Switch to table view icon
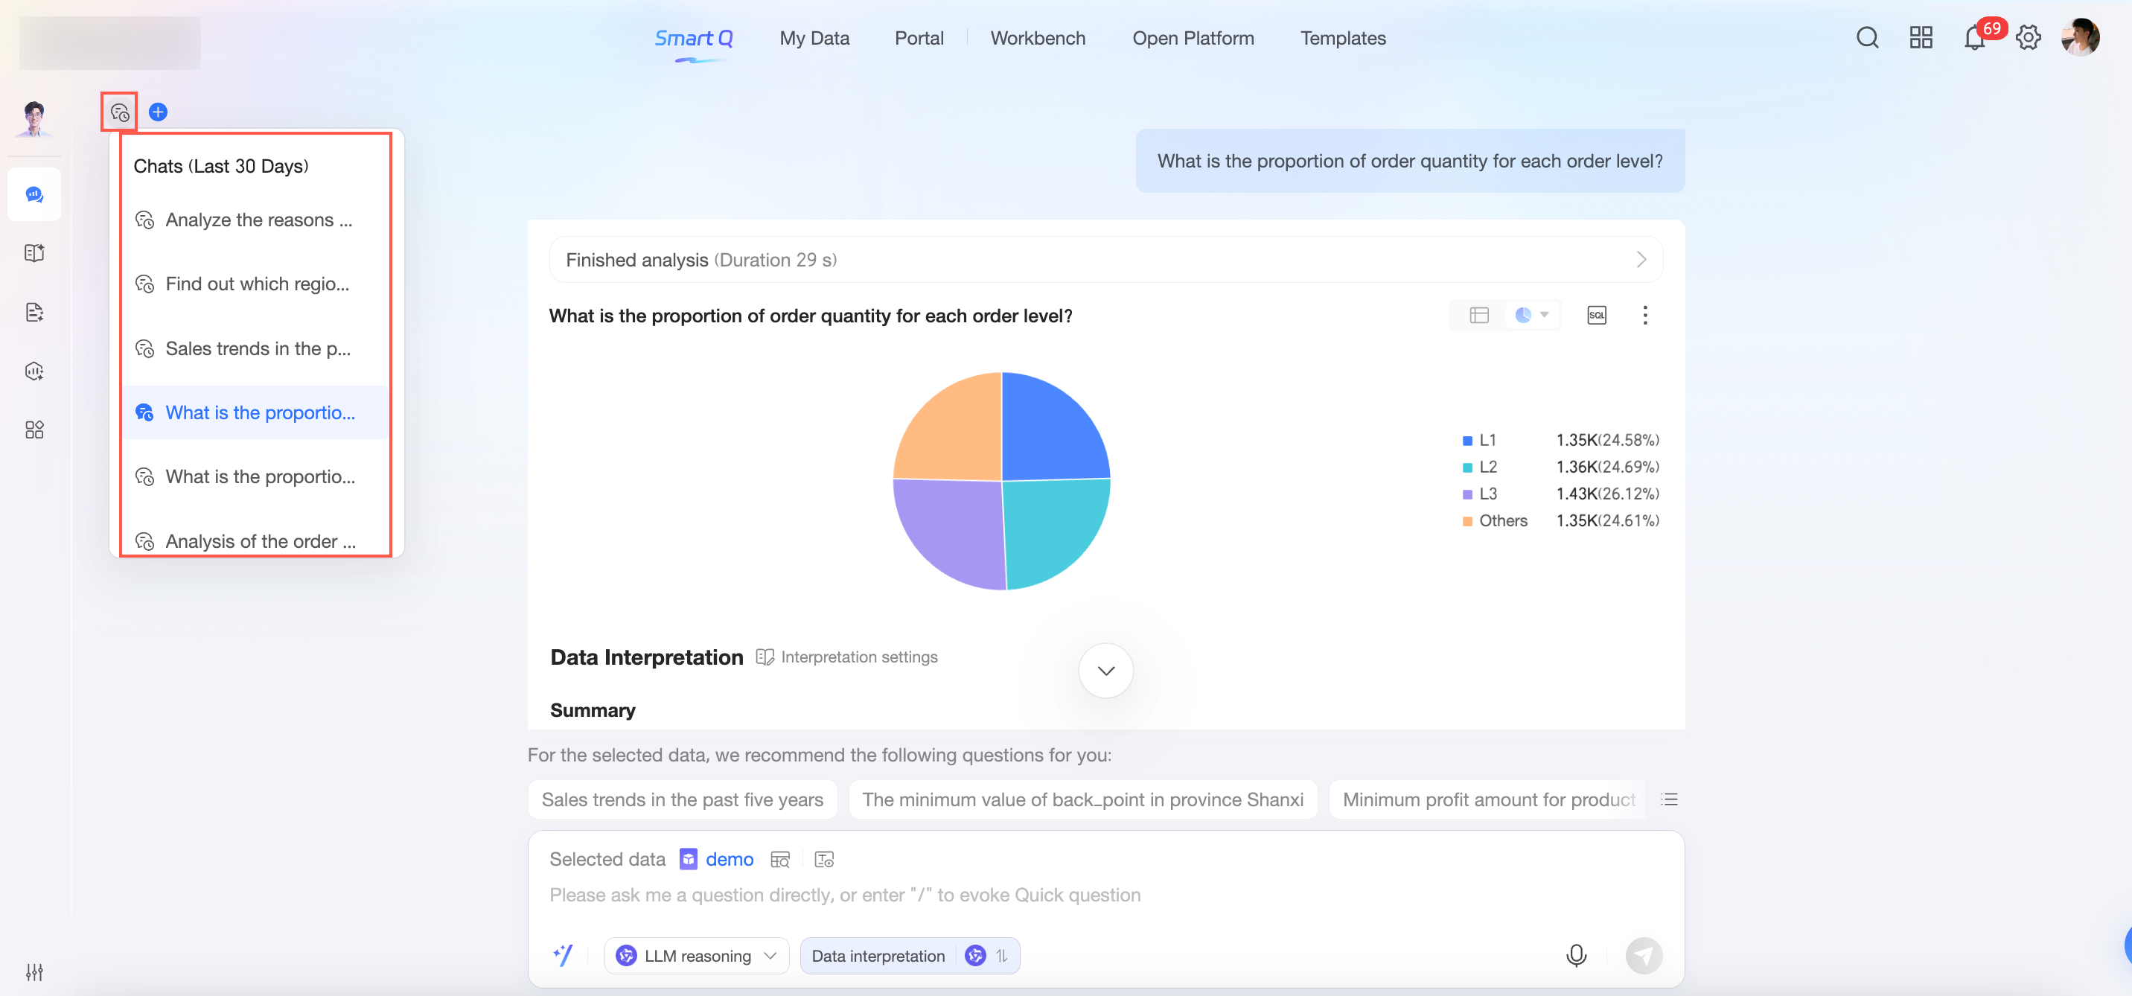The image size is (2132, 996). coord(1479,315)
